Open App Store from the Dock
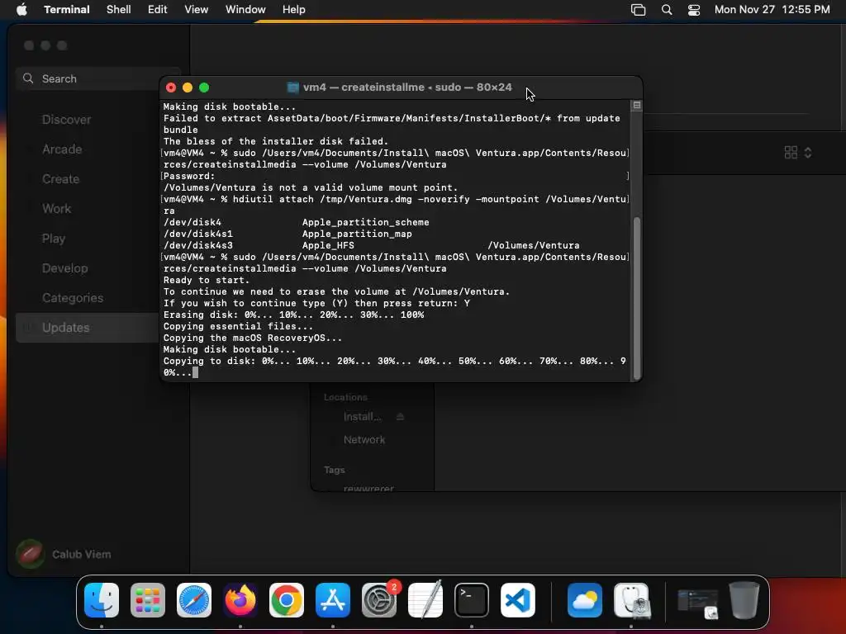The width and height of the screenshot is (846, 634). [x=333, y=600]
